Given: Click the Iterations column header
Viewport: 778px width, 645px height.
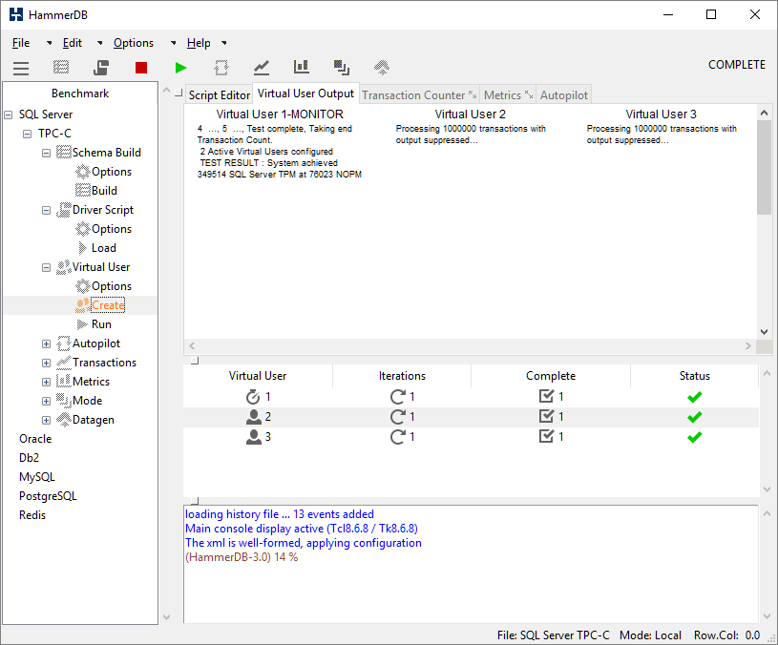Looking at the screenshot, I should 402,376.
